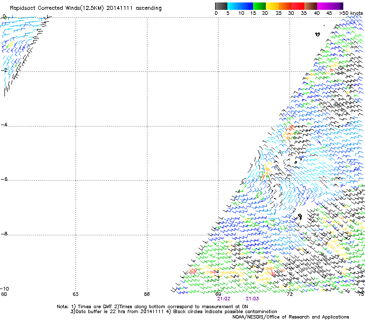Click the legend tick label '40'
This screenshot has width=365, height=320.
tap(317, 13)
